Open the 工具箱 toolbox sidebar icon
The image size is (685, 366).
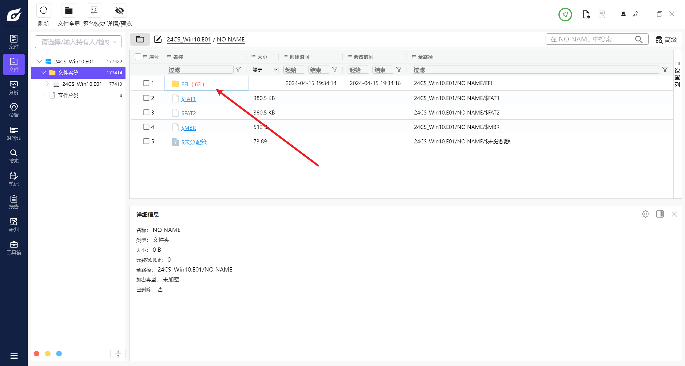coord(14,248)
